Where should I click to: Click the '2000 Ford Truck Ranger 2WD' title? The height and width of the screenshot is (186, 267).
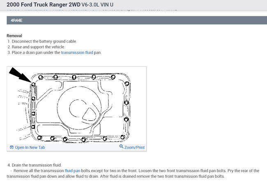click(x=44, y=5)
